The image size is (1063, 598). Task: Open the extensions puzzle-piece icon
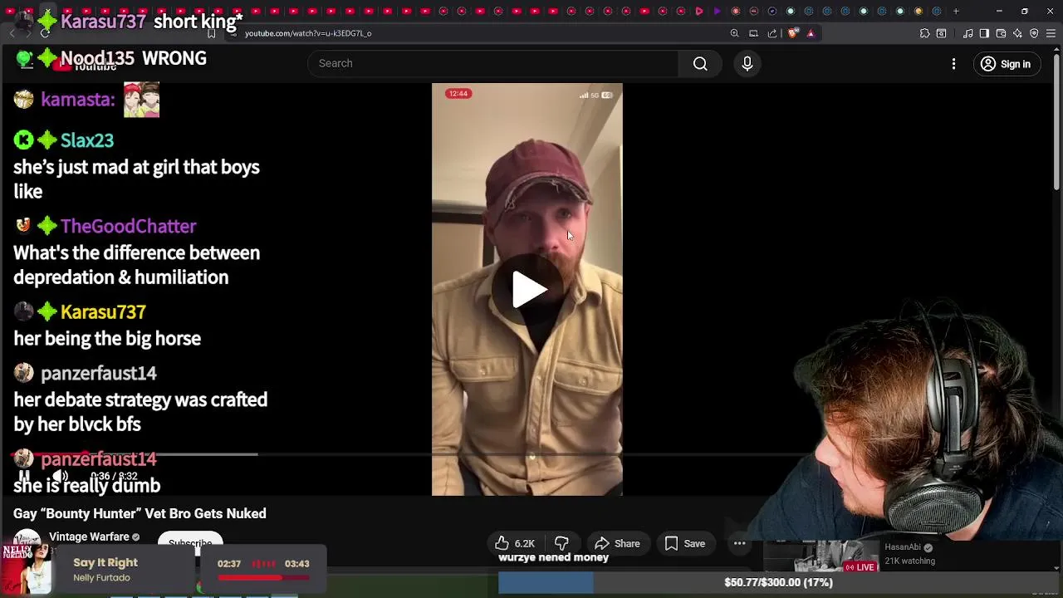[924, 33]
